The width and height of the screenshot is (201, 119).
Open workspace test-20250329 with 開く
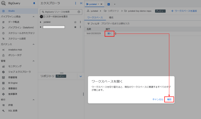click(110, 33)
